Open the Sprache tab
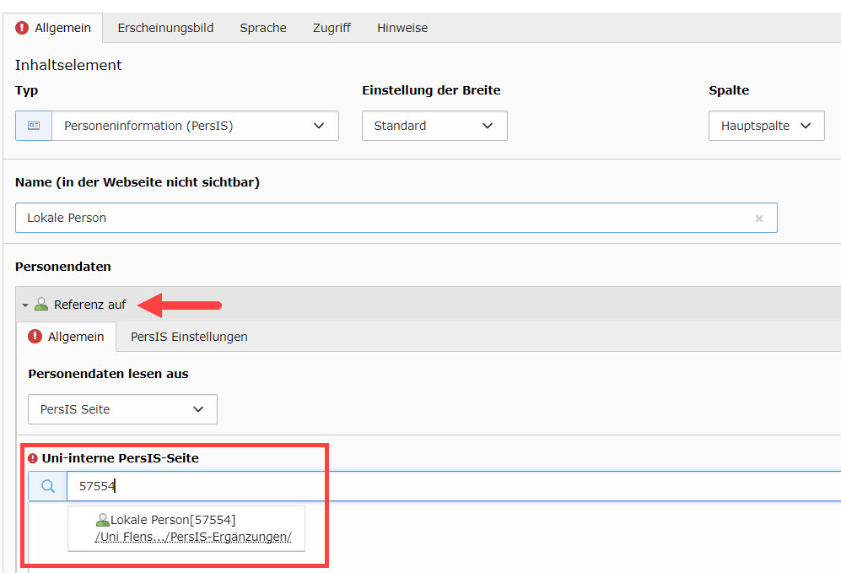 263,28
